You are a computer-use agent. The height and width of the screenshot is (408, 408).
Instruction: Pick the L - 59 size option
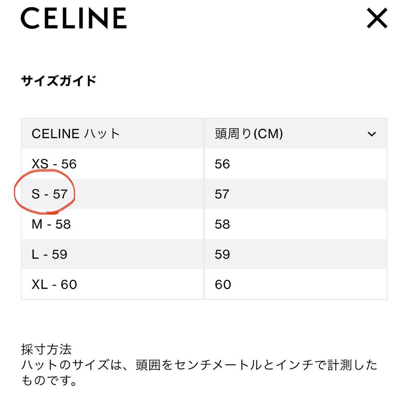point(49,254)
